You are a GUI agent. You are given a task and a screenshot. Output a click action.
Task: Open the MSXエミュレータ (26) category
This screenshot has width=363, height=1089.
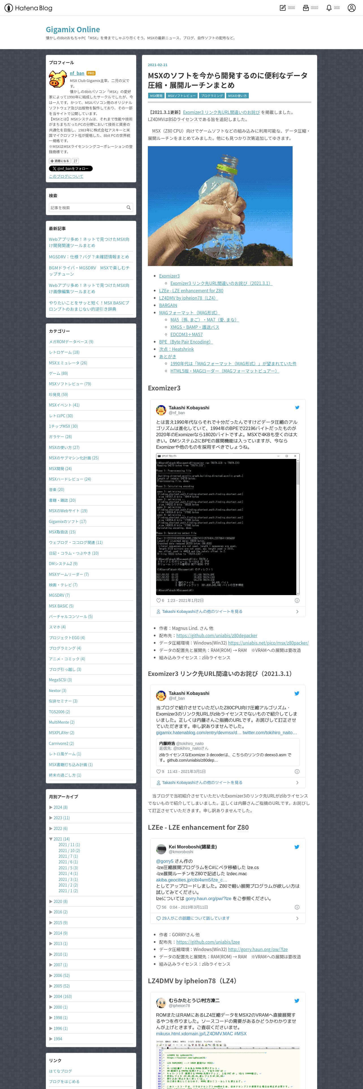[68, 363]
